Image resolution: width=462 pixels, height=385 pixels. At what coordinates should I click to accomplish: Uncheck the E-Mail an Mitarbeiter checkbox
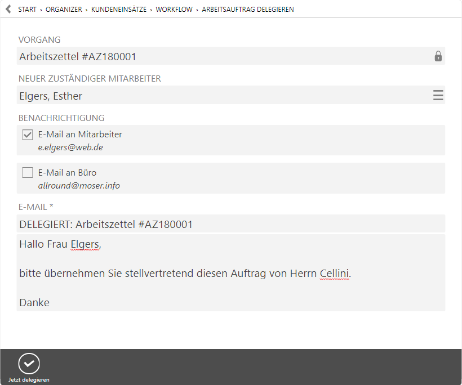click(x=28, y=135)
